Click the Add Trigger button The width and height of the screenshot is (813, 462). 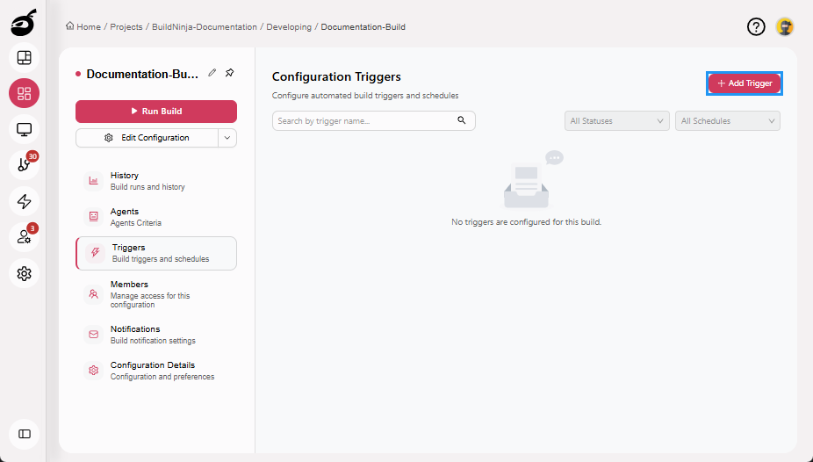click(745, 83)
